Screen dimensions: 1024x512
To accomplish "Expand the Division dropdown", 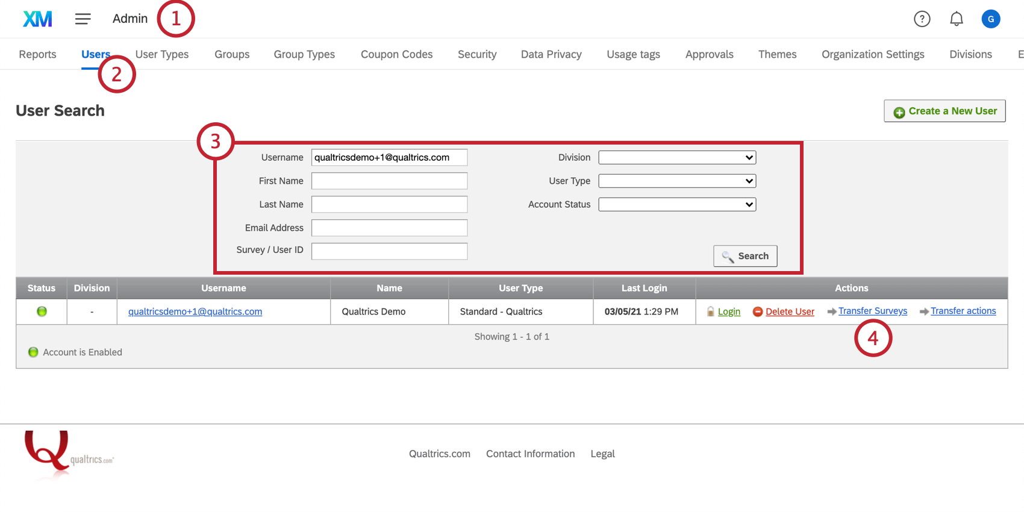I will click(677, 157).
